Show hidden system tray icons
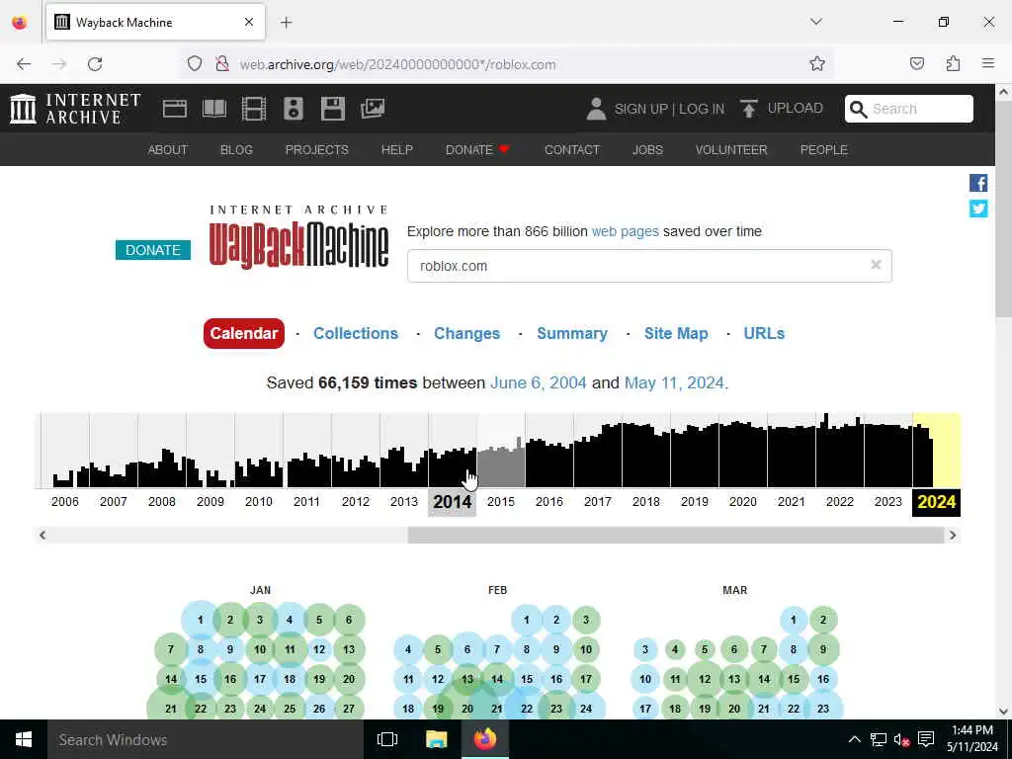Viewport: 1012px width, 759px height. (x=855, y=739)
